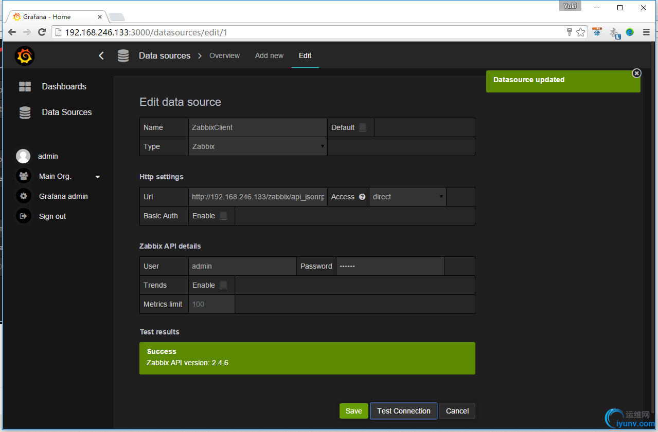This screenshot has height=432, width=658.
Task: Expand the Main Org. dropdown arrow
Action: (98, 177)
